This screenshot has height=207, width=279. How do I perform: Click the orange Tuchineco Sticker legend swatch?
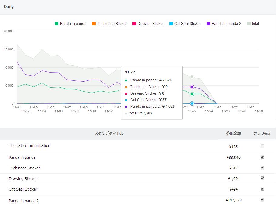[x=94, y=24]
